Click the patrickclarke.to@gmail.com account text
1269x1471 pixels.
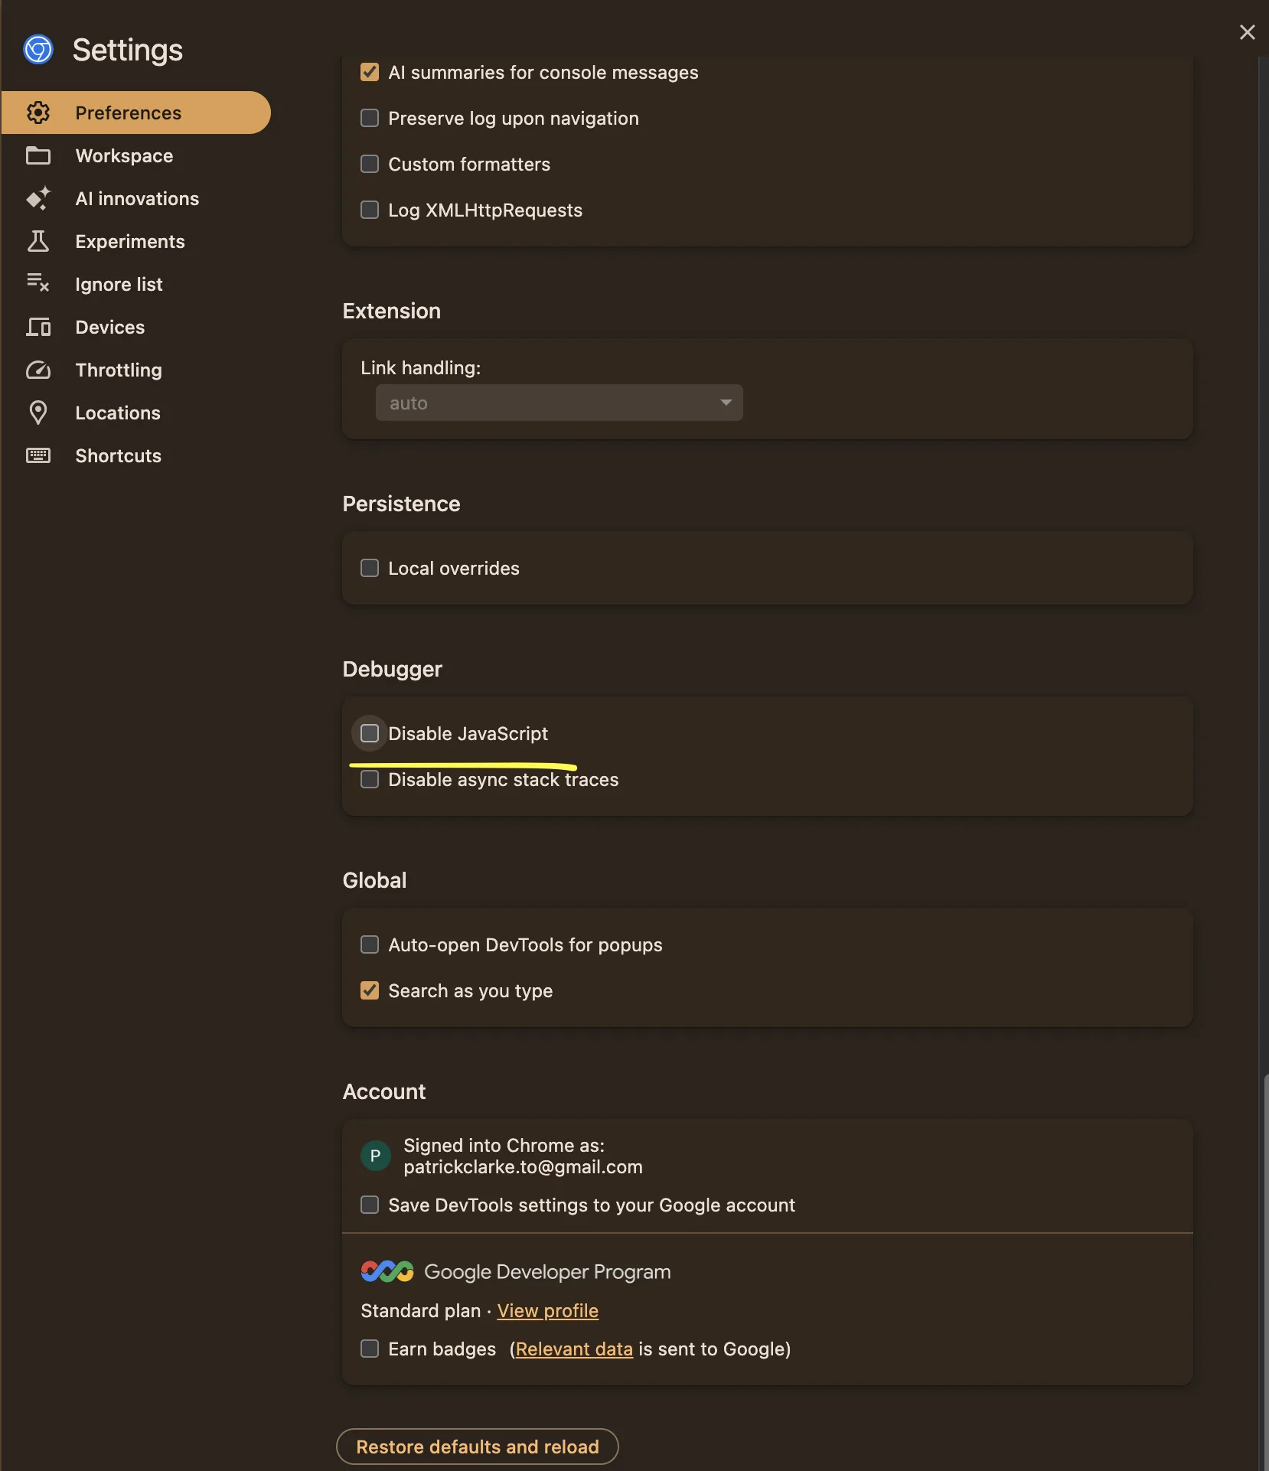click(523, 1166)
